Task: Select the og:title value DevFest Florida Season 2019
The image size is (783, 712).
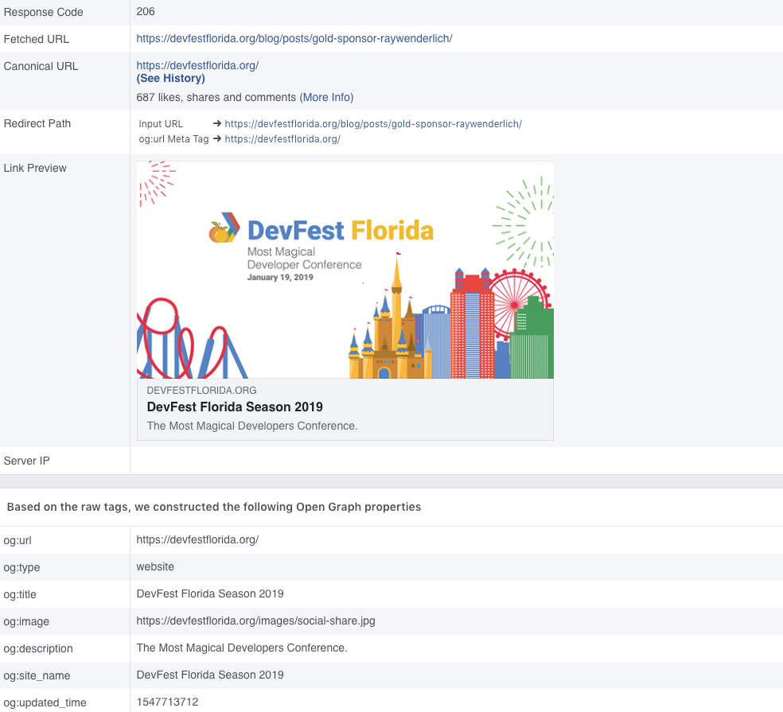Action: (x=210, y=593)
